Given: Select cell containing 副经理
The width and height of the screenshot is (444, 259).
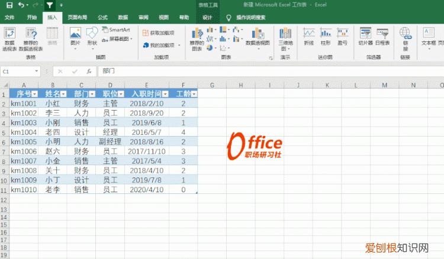Looking at the screenshot, I should tap(110, 142).
